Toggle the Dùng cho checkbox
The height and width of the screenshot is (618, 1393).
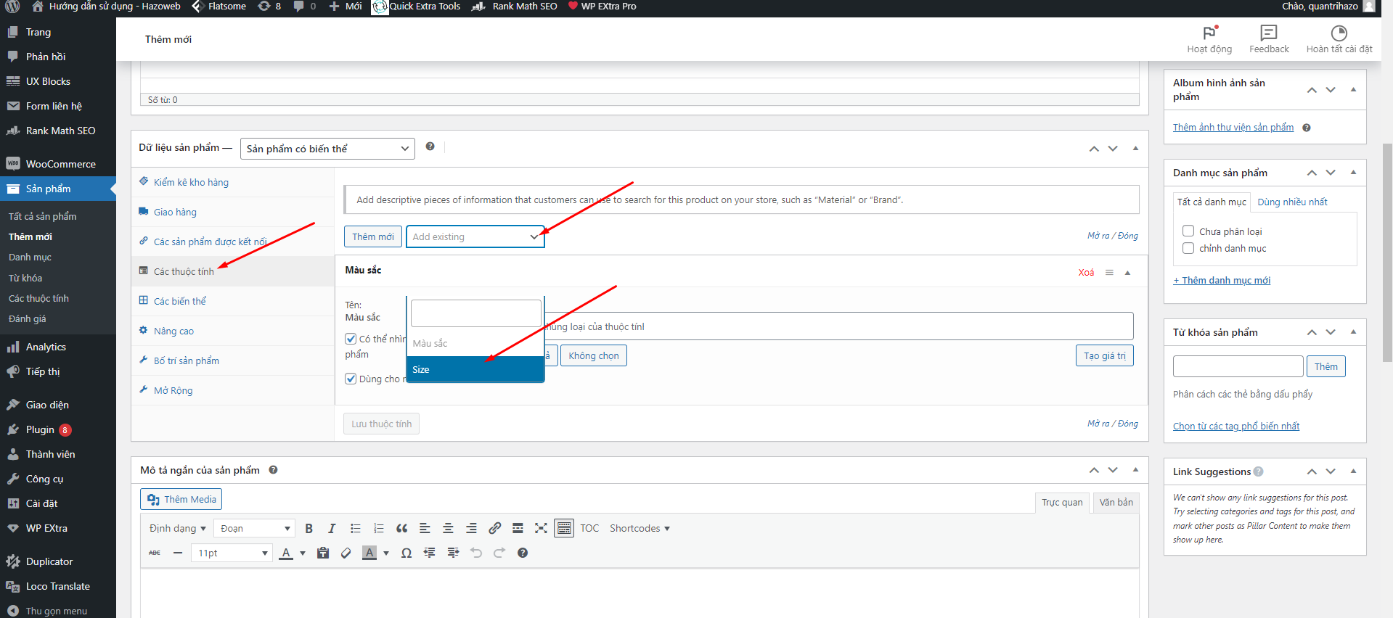[x=351, y=379]
